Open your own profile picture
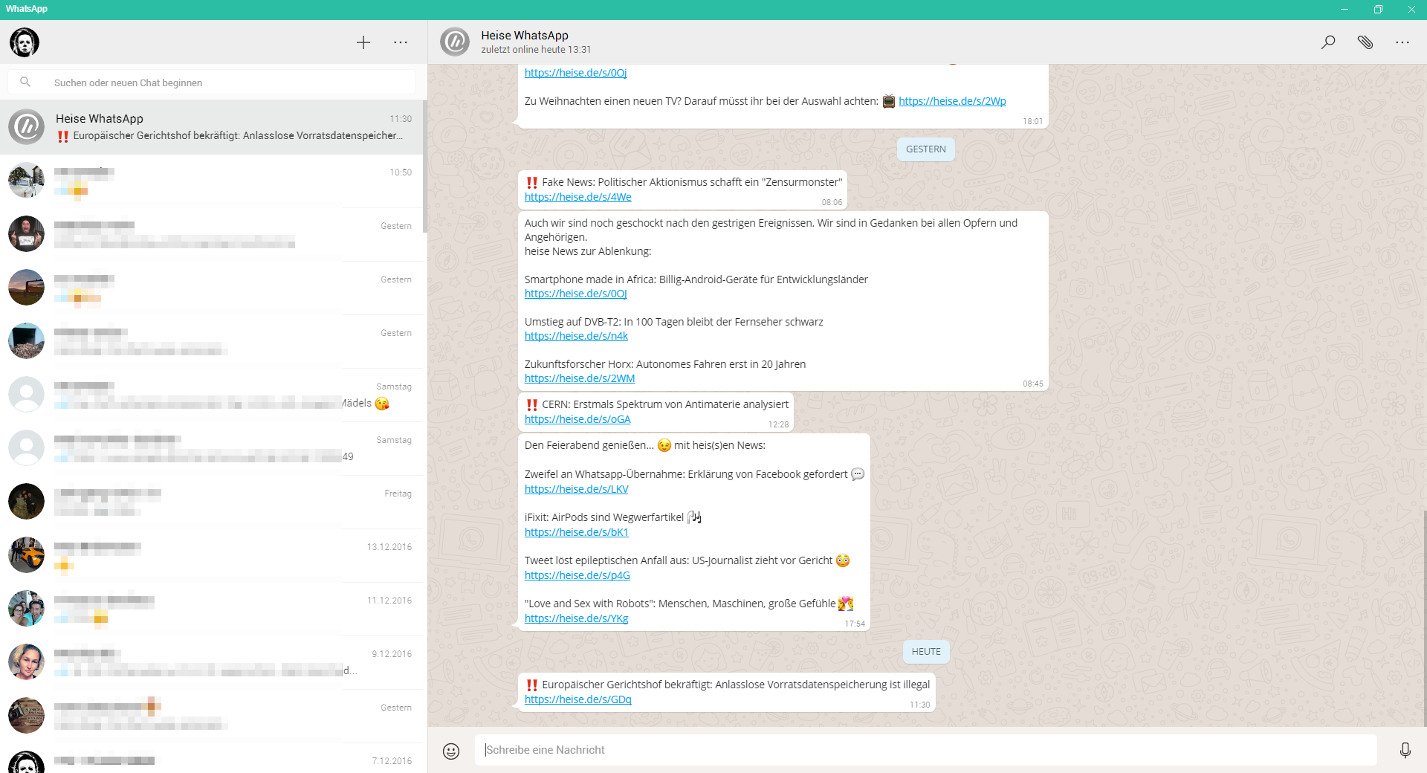Screen dimensions: 1427x773 [x=25, y=42]
